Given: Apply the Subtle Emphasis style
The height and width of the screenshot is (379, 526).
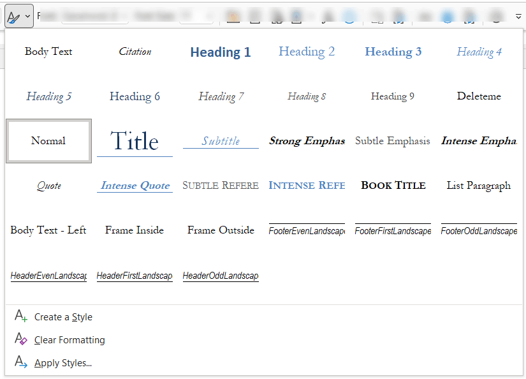Looking at the screenshot, I should pos(393,141).
